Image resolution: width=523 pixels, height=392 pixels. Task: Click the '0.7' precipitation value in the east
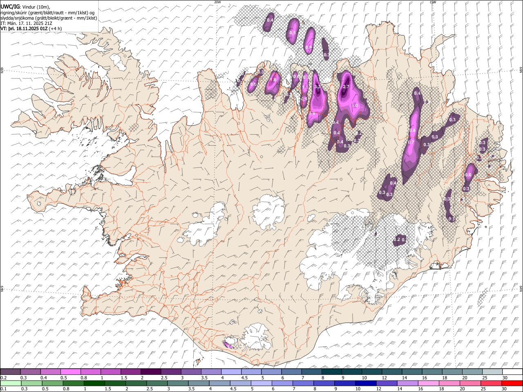click(x=411, y=142)
